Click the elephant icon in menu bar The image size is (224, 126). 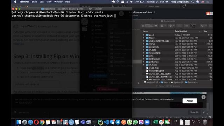113,2
